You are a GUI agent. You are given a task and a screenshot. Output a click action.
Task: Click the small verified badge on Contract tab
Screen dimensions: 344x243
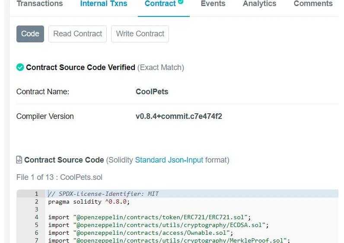click(181, 2)
